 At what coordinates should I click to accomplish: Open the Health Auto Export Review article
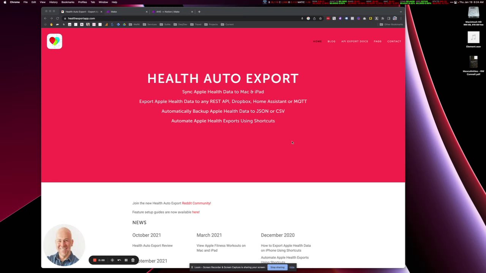(x=152, y=246)
